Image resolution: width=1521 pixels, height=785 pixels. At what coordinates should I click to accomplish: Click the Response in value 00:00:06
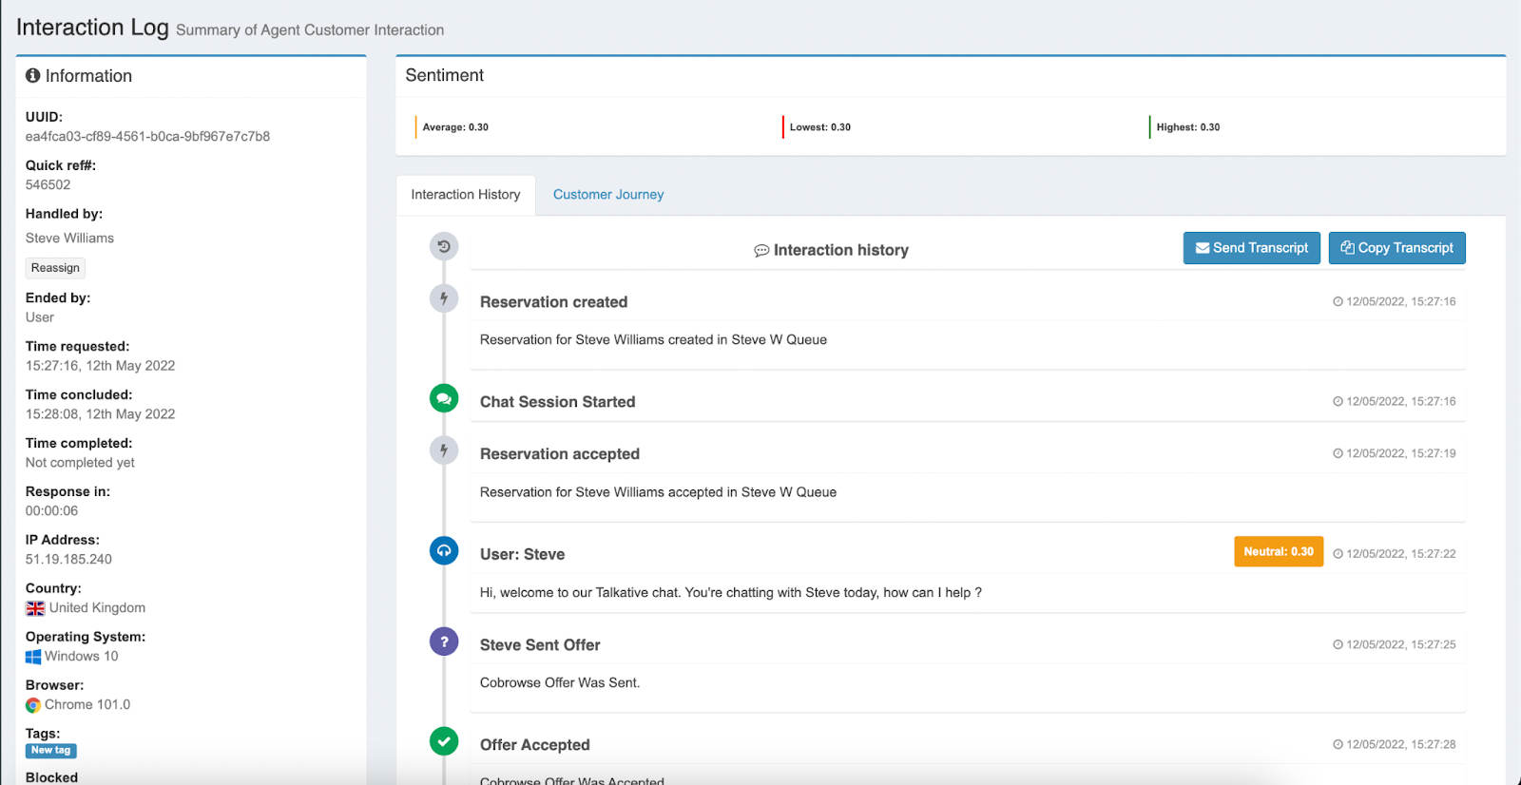pyautogui.click(x=51, y=511)
